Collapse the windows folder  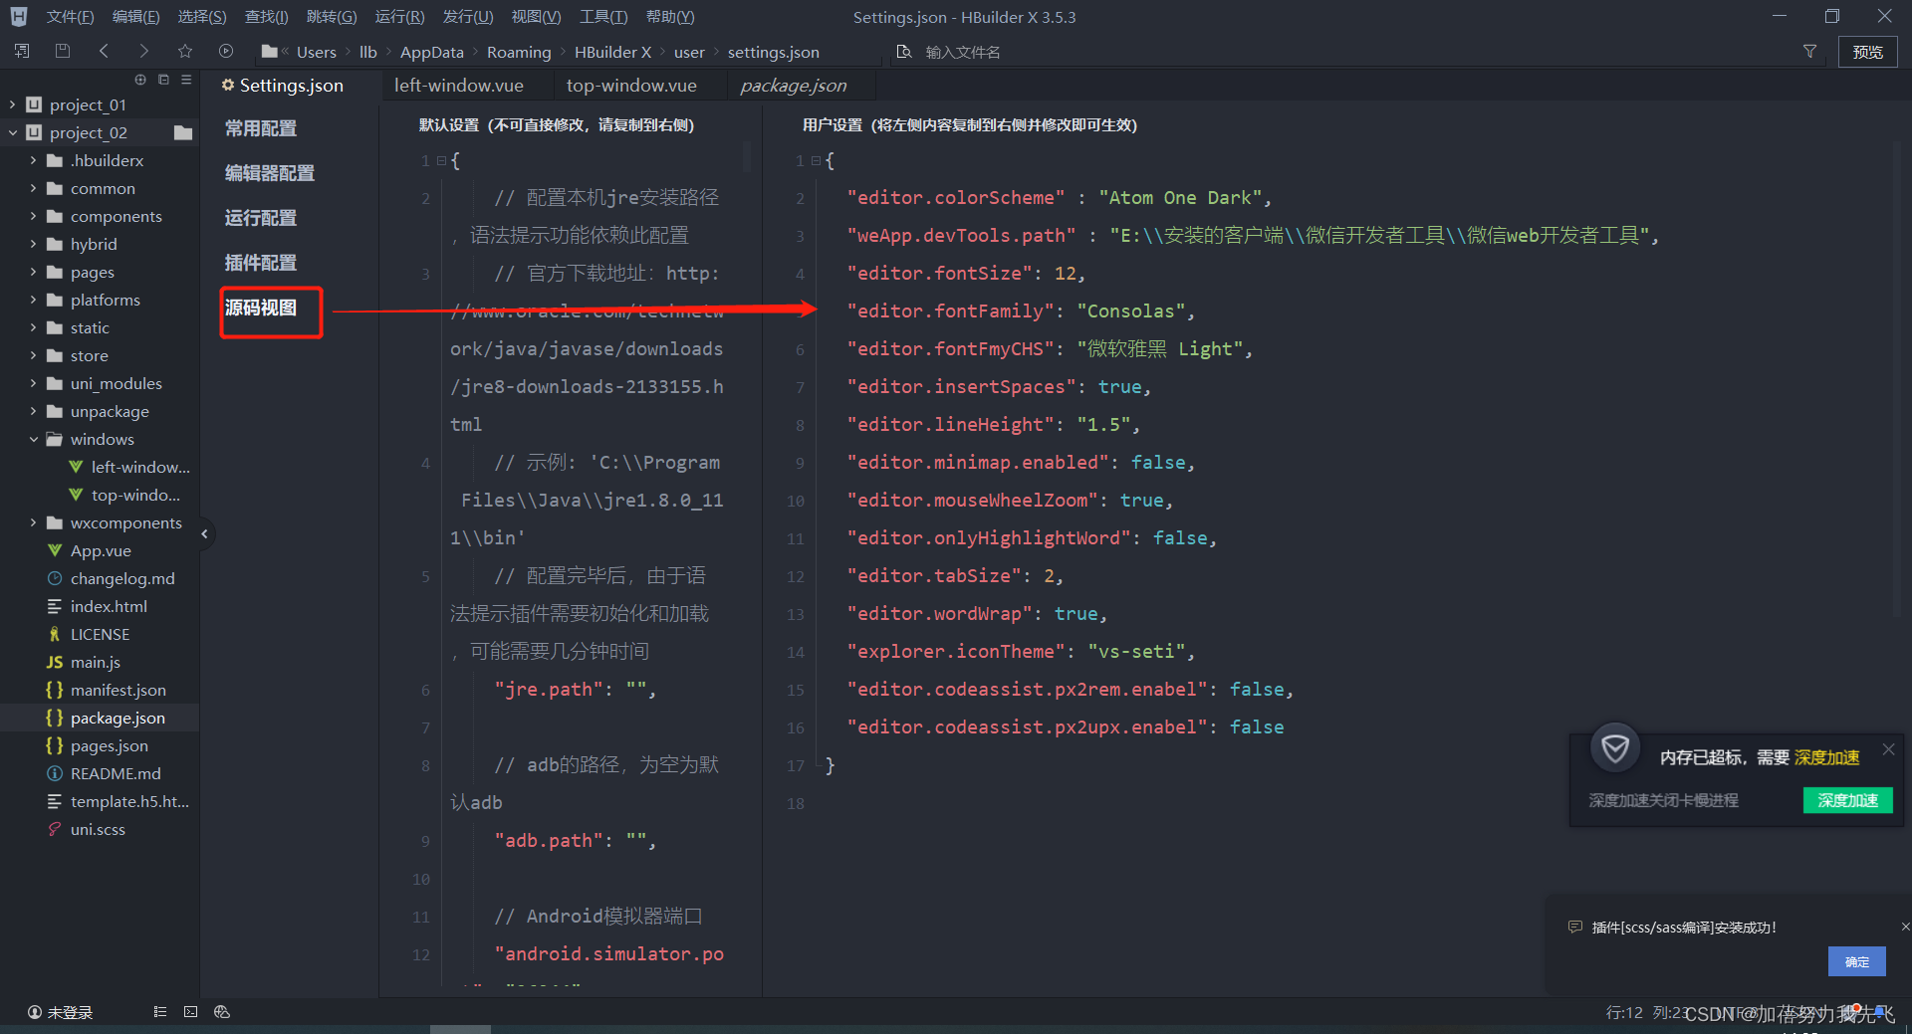coord(33,439)
